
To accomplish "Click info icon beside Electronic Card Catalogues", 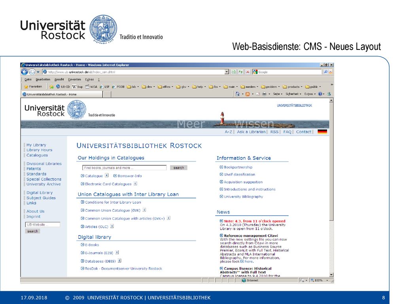I will pos(135,184).
